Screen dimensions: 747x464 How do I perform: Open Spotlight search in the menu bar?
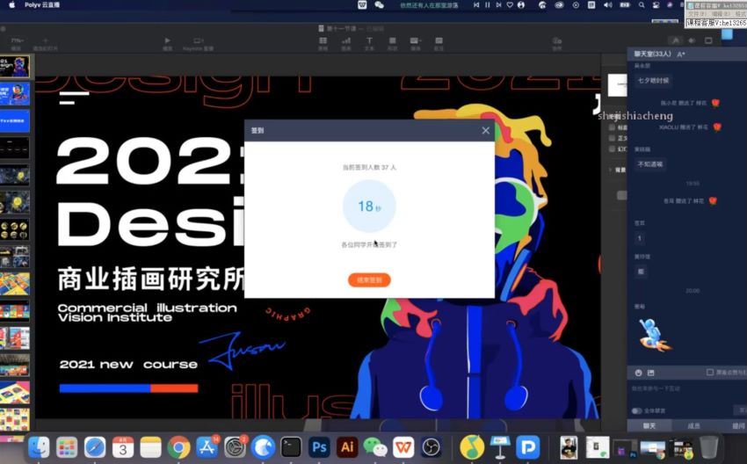(x=642, y=4)
